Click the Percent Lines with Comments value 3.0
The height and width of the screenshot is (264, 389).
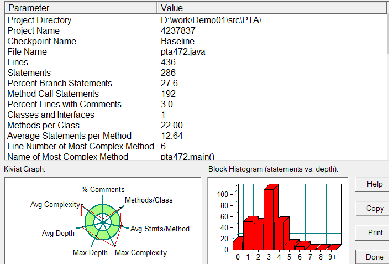click(166, 104)
